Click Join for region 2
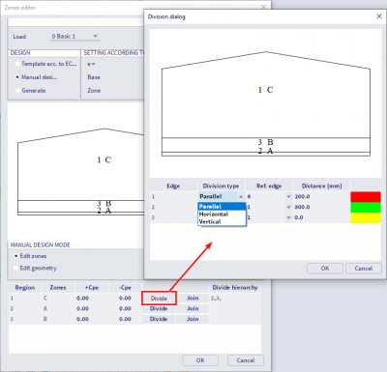The width and height of the screenshot is (387, 372). point(193,308)
